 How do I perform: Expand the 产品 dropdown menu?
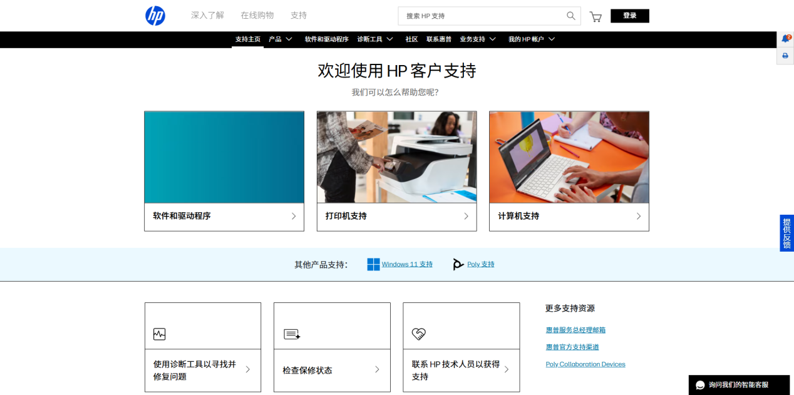click(281, 39)
